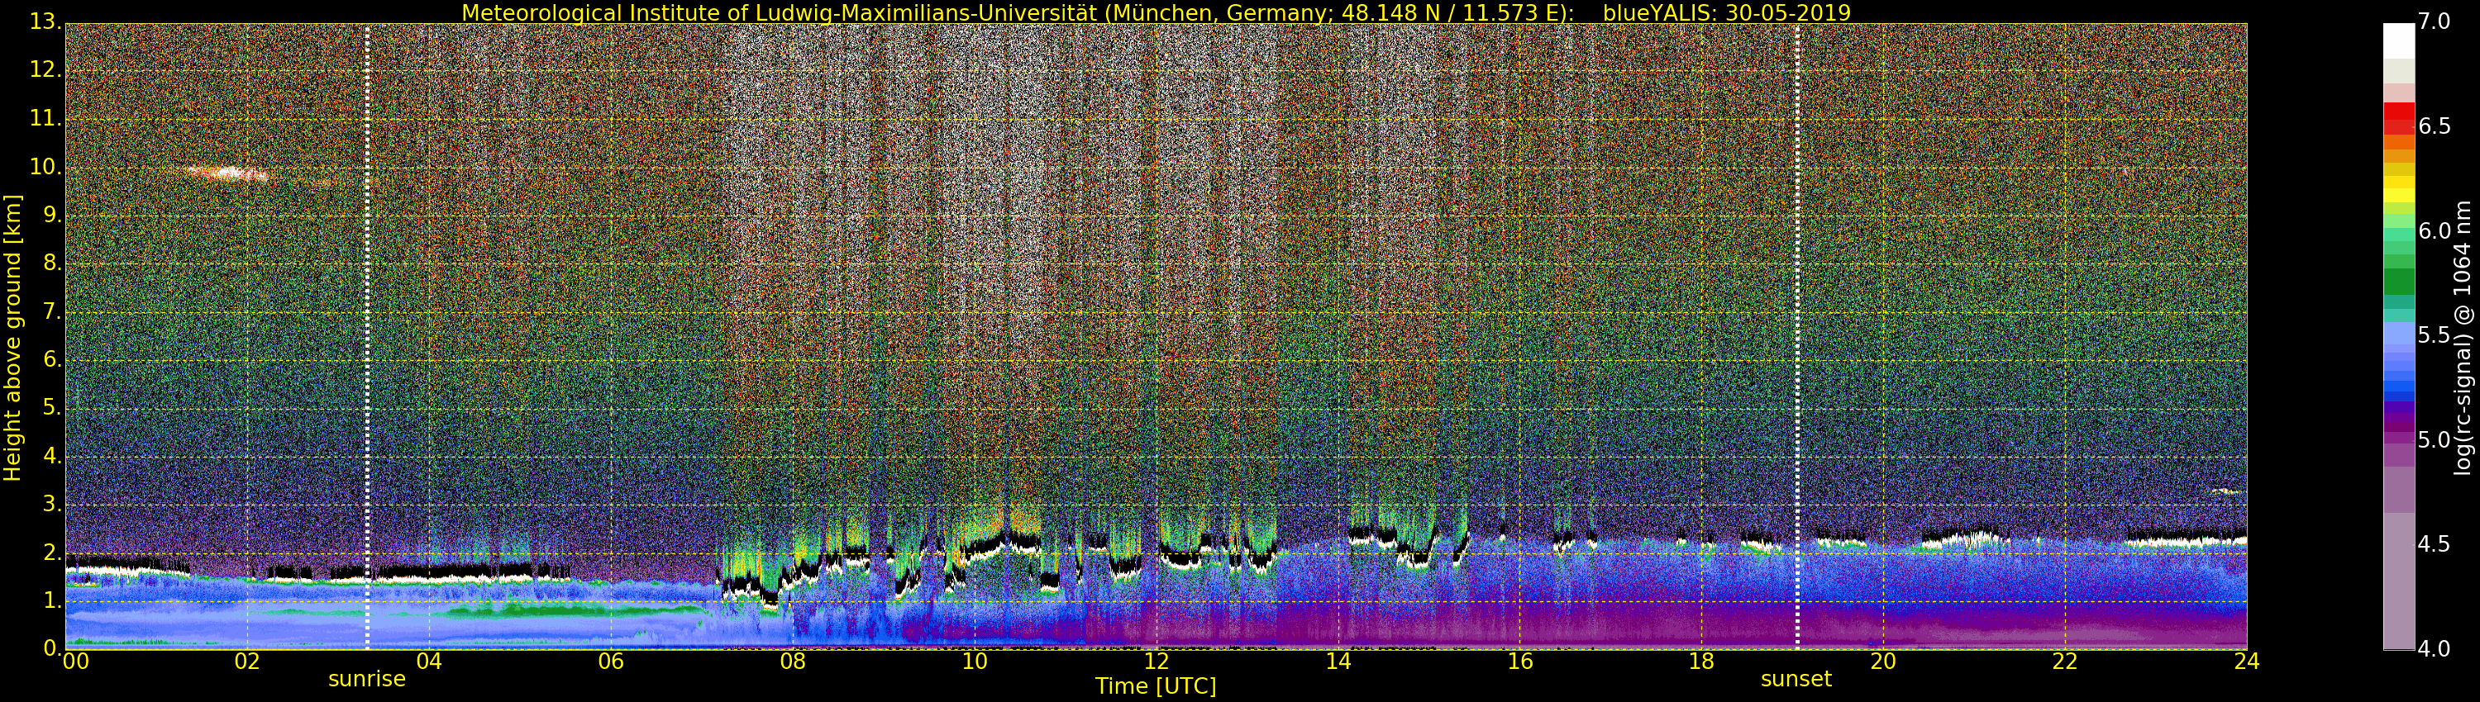Click the '6.' height tick label

[x=52, y=359]
